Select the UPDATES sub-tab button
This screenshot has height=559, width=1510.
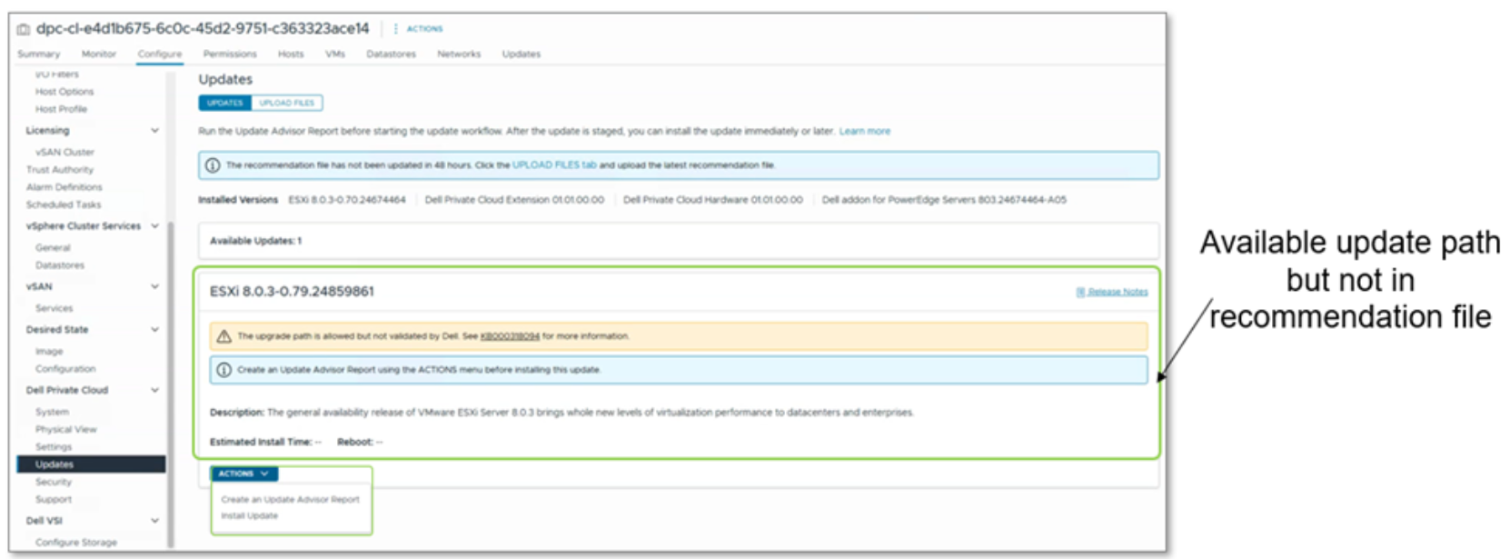tap(224, 103)
